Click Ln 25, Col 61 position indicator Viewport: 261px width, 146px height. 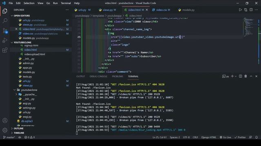[x=159, y=137]
